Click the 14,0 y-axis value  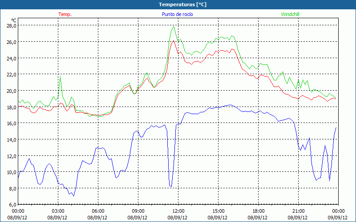[12, 139]
